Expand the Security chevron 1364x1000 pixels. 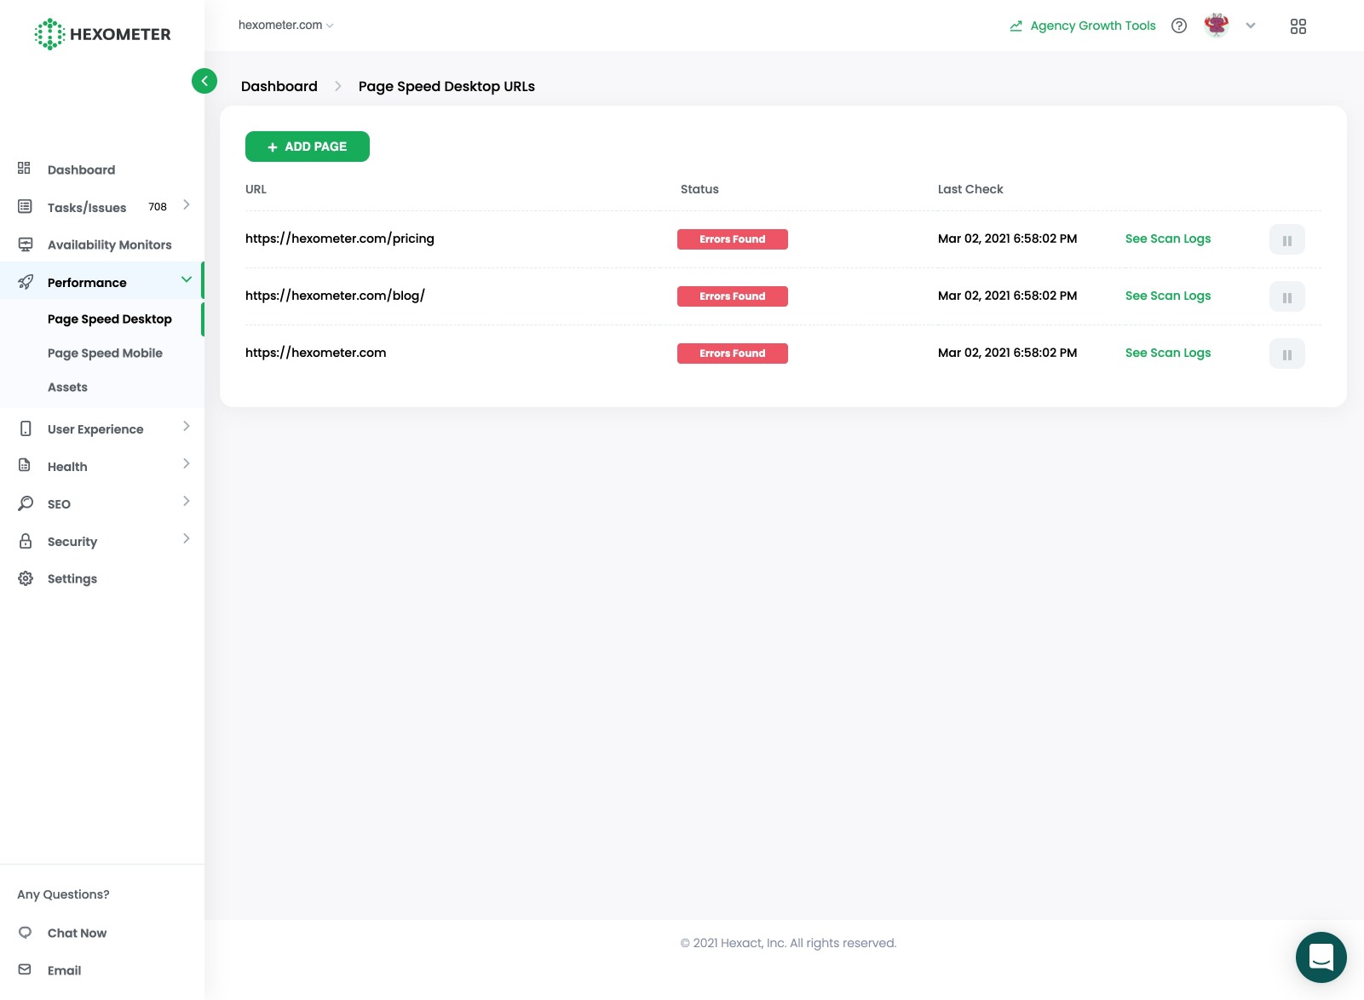(187, 539)
